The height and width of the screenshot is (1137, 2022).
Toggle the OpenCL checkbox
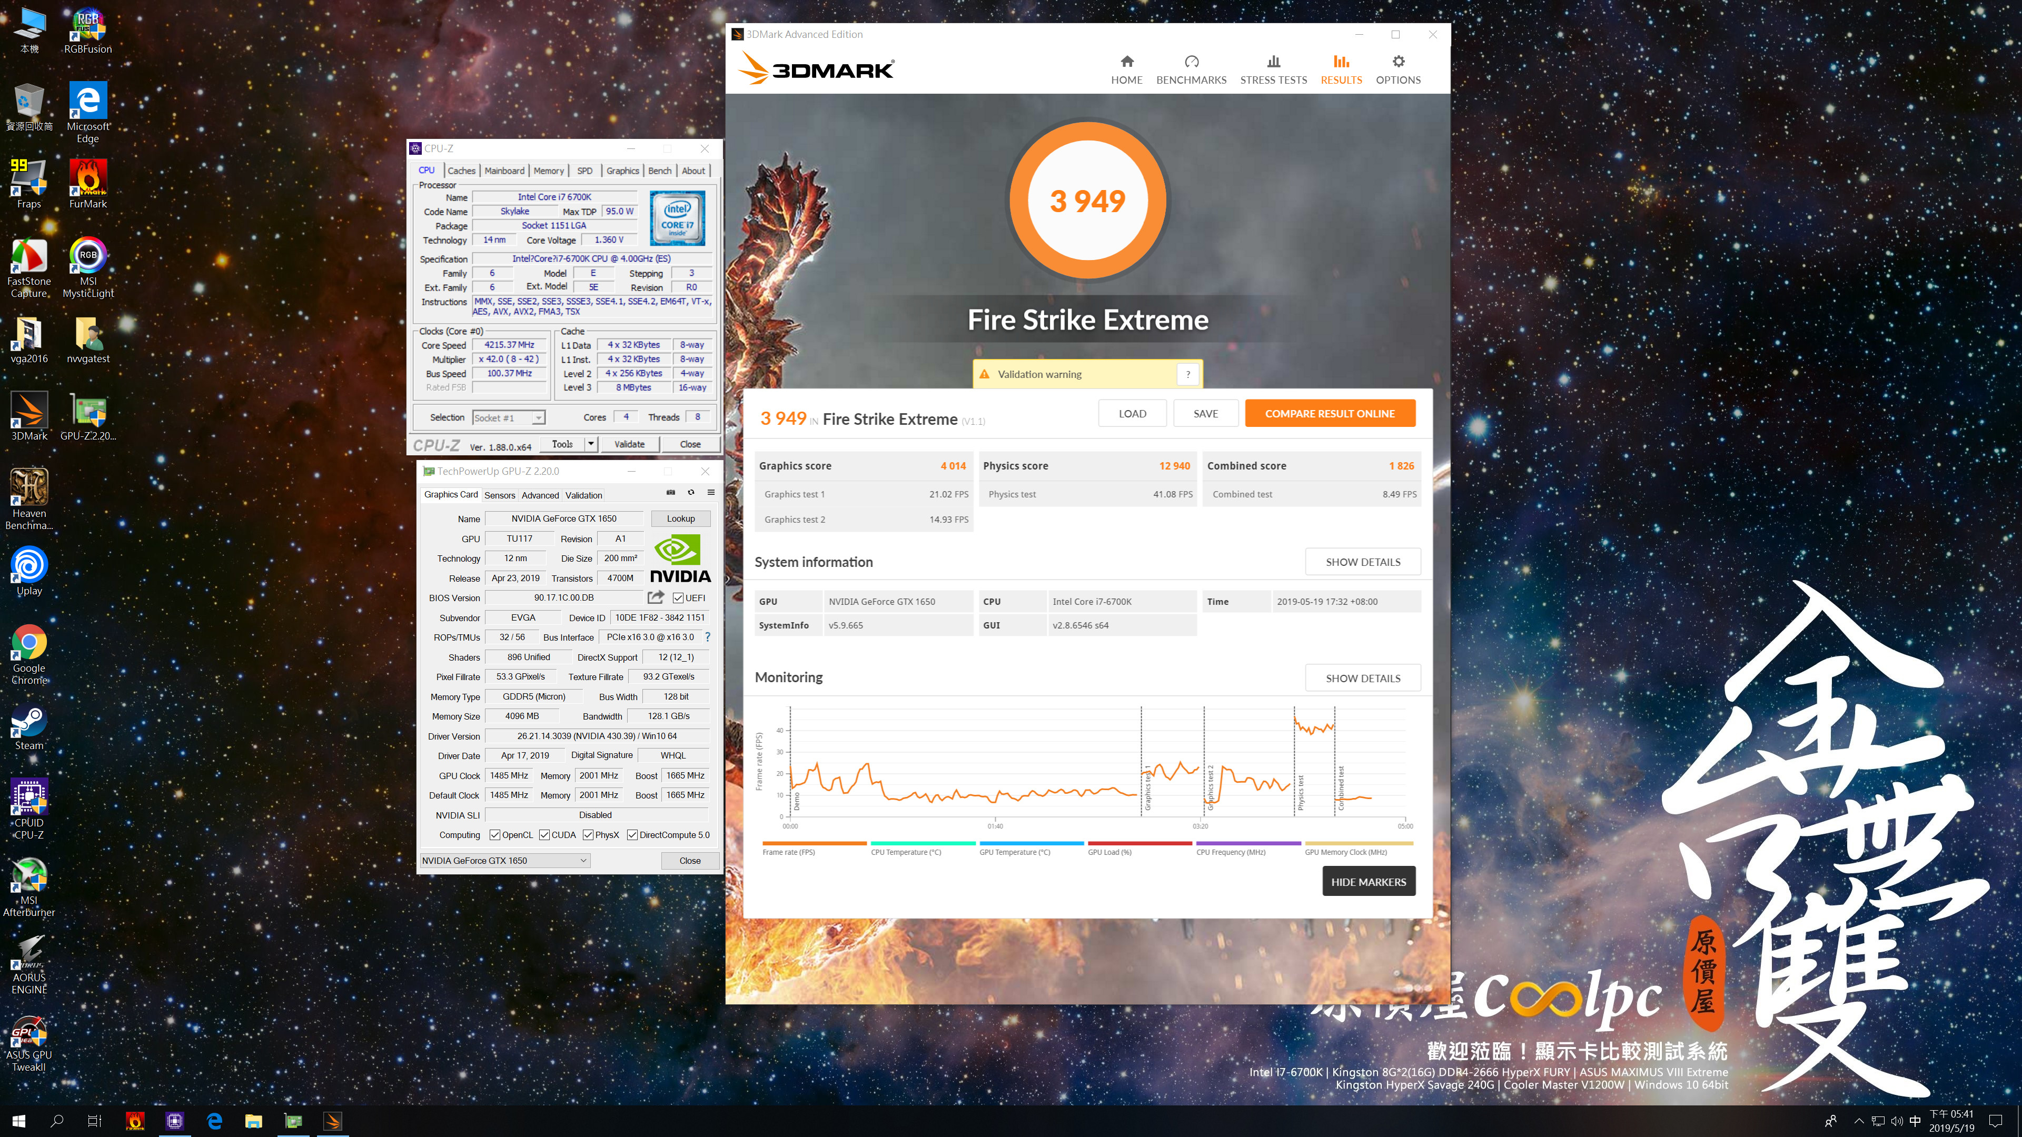coord(494,835)
